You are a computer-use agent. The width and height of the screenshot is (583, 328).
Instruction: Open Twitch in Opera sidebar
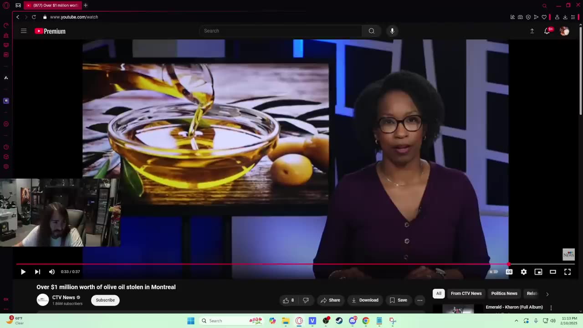(6, 101)
